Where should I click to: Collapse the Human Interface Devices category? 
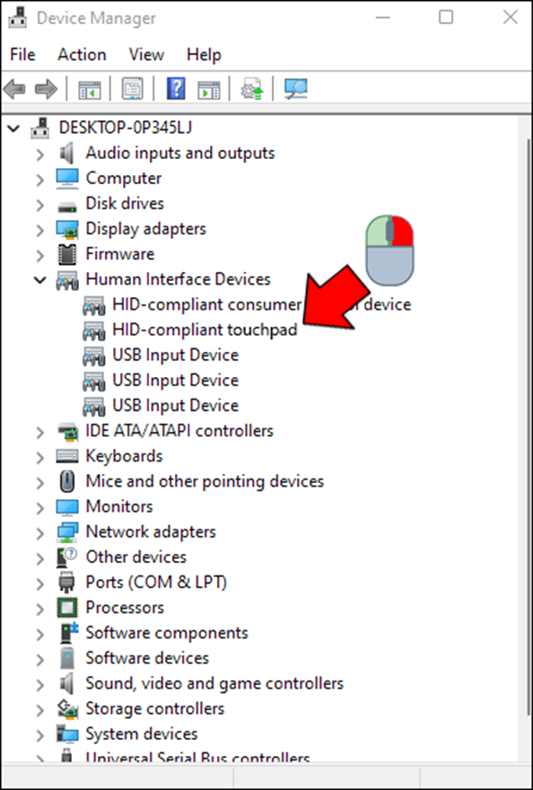[x=39, y=279]
